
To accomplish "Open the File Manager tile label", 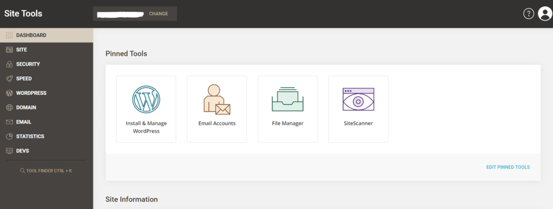I will [287, 123].
